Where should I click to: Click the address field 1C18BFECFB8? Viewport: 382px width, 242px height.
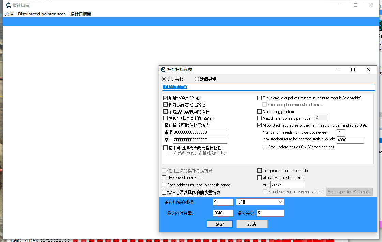tap(268, 87)
